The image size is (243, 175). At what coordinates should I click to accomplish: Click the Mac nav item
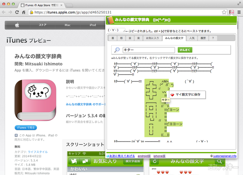(68, 25)
